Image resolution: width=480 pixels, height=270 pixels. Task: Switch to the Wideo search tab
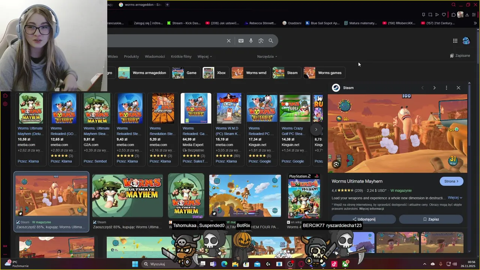[x=112, y=57]
